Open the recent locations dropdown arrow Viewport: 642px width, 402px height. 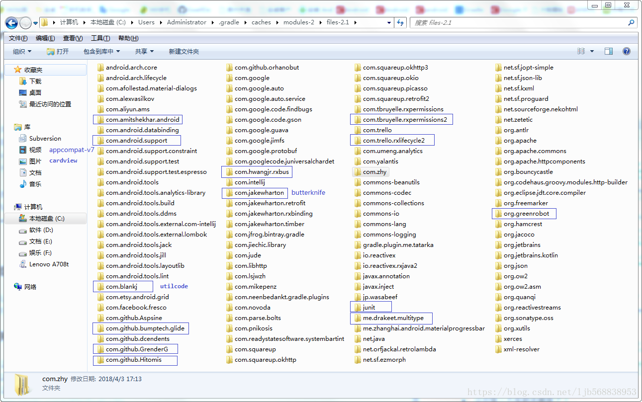pyautogui.click(x=35, y=23)
